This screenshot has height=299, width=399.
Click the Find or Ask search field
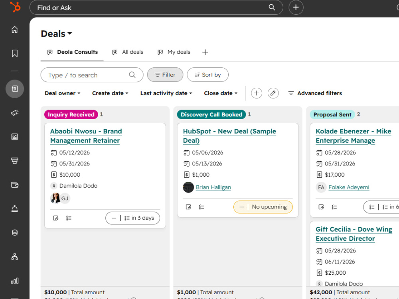[156, 7]
